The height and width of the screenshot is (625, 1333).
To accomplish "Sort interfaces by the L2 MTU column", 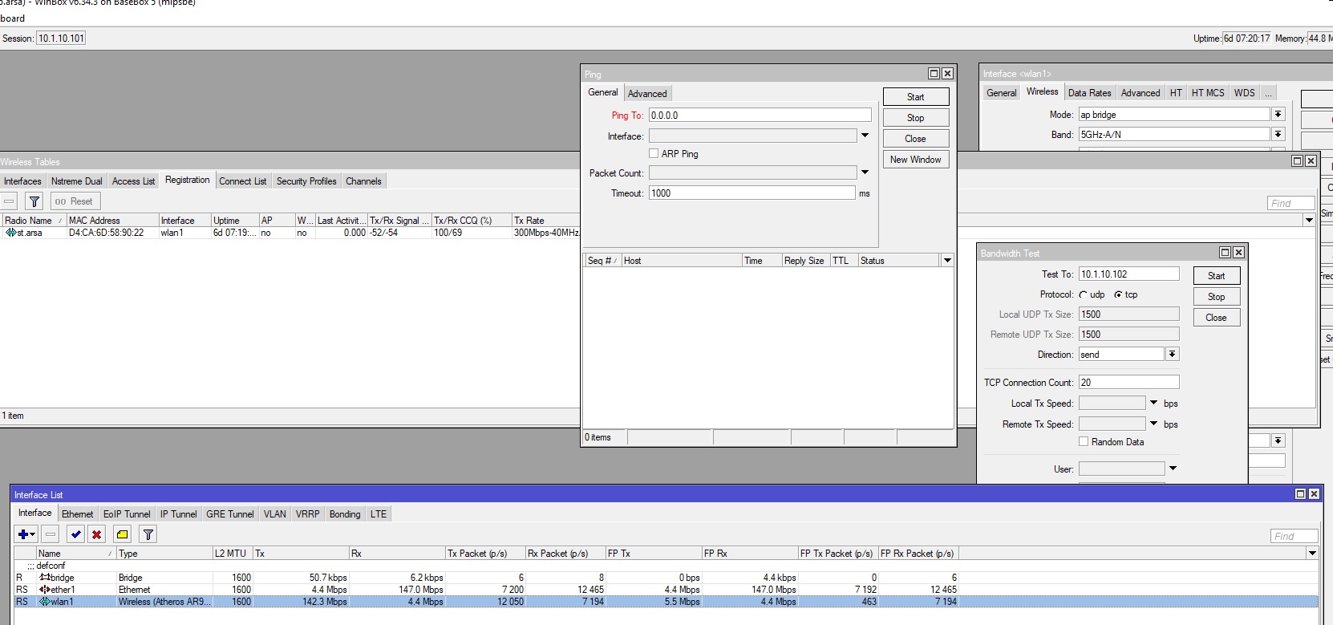I will (x=233, y=554).
